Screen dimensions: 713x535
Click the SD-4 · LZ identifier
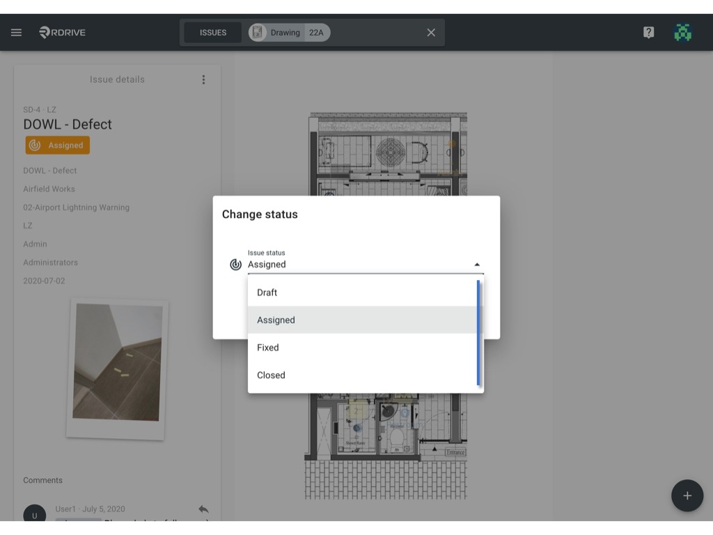coord(40,109)
